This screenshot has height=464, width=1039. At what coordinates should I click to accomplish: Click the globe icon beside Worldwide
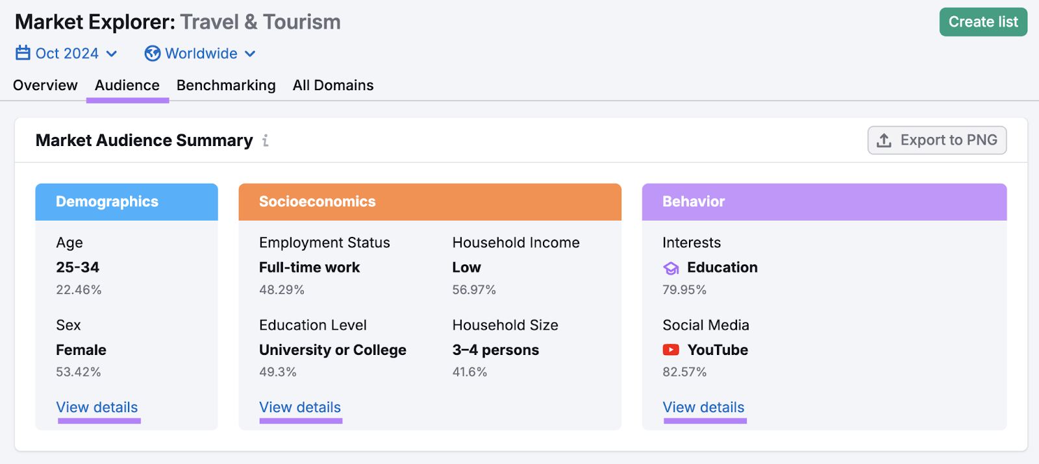(153, 53)
